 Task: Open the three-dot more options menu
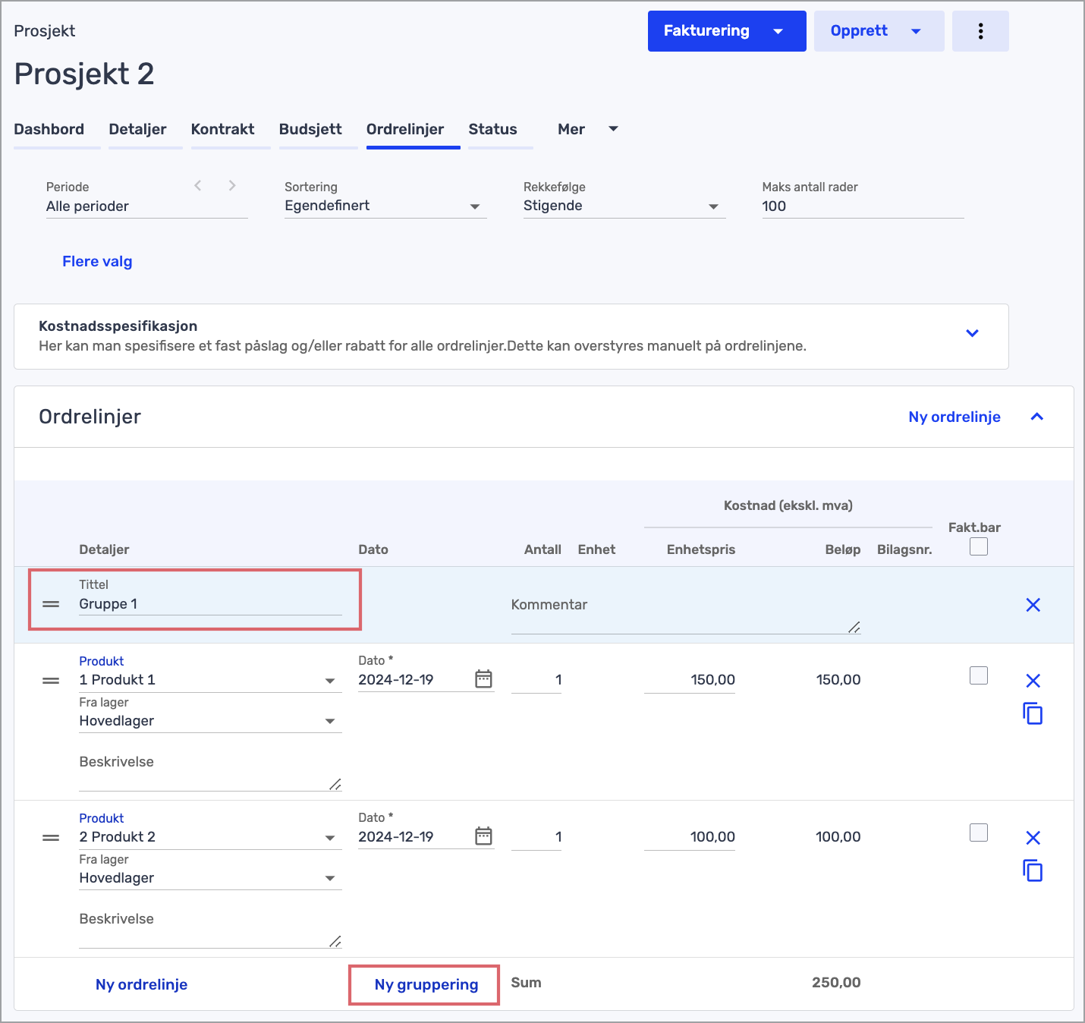pyautogui.click(x=980, y=31)
